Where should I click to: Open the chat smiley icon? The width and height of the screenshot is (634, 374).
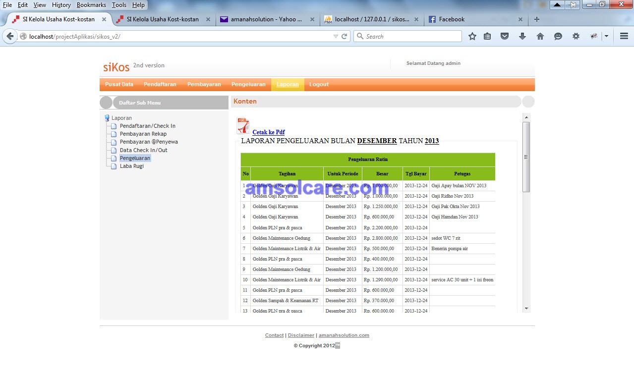pos(558,36)
